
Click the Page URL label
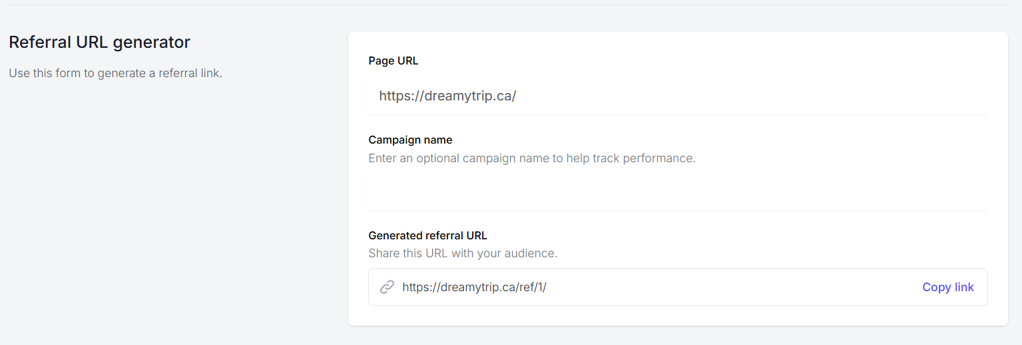[x=393, y=60]
